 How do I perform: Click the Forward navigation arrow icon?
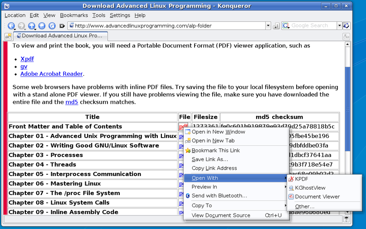[x=21, y=26]
